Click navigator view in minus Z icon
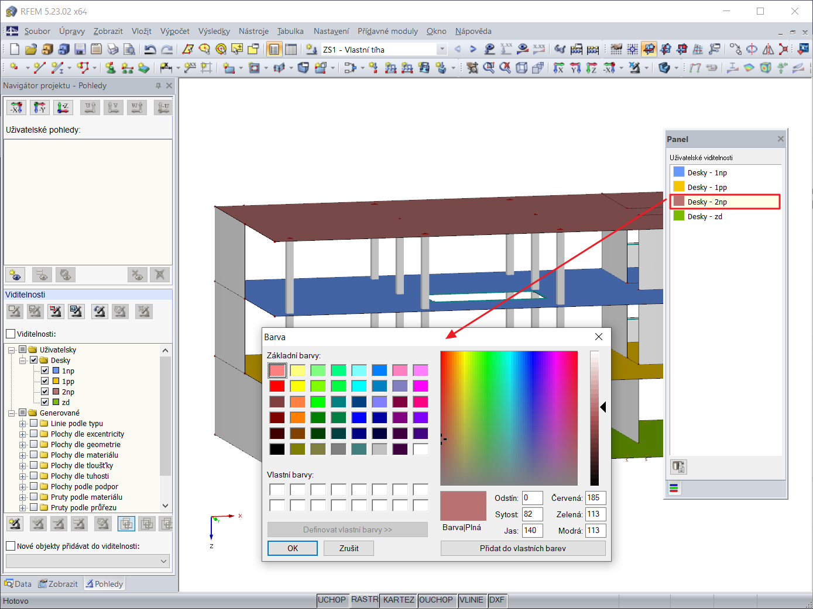This screenshot has height=609, width=813. point(63,108)
